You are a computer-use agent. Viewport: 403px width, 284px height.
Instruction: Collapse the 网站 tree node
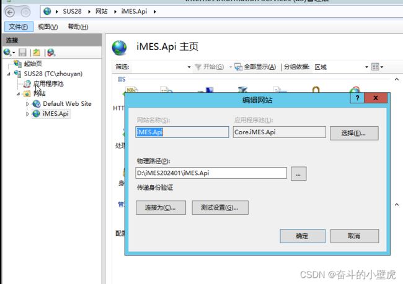point(18,94)
